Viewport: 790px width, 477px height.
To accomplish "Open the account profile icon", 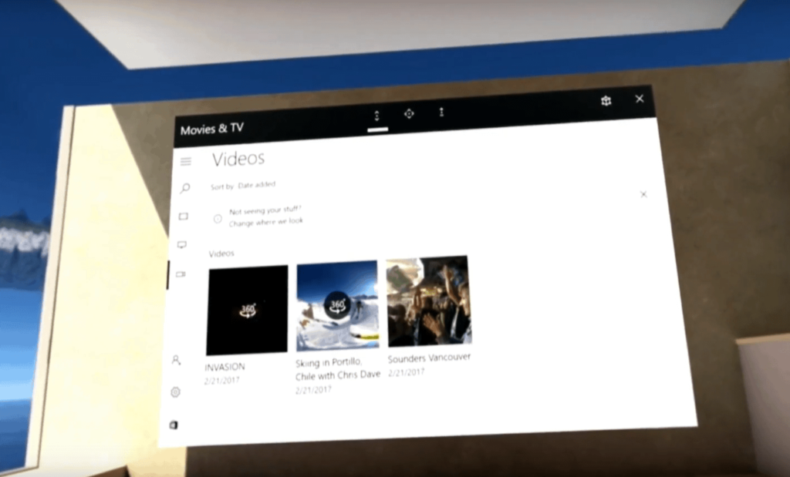I will (x=176, y=360).
